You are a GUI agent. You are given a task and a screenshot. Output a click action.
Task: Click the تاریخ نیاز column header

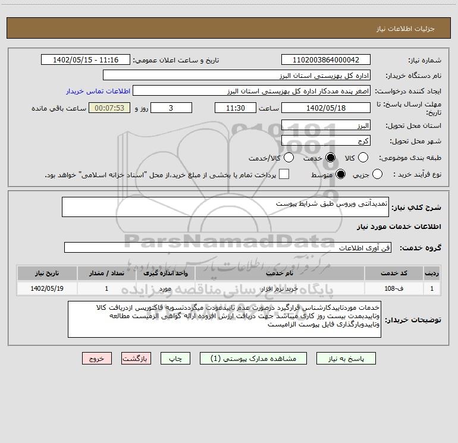point(47,273)
